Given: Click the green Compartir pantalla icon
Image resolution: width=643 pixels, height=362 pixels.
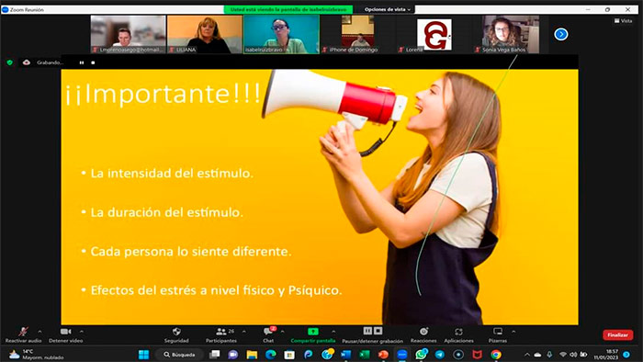Looking at the screenshot, I should (x=313, y=332).
